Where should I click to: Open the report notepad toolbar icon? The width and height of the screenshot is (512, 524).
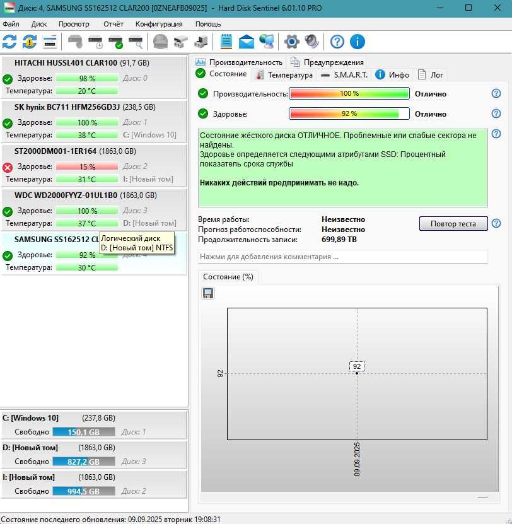click(226, 42)
